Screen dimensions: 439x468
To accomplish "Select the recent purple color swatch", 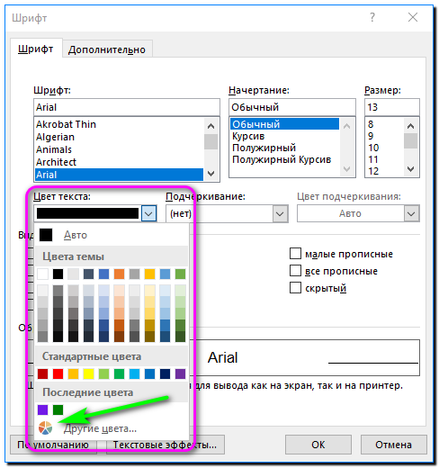I will point(42,409).
